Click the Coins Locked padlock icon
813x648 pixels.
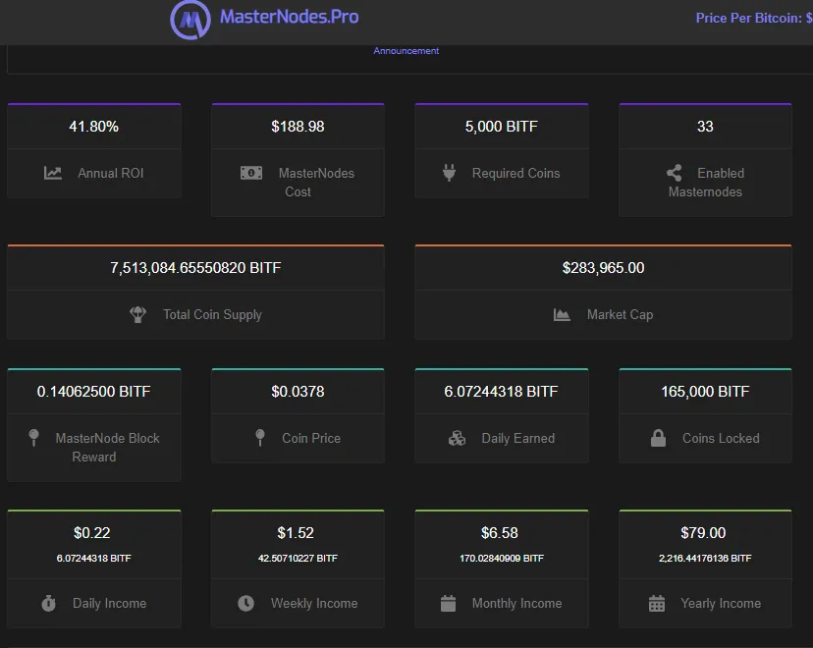click(x=658, y=438)
